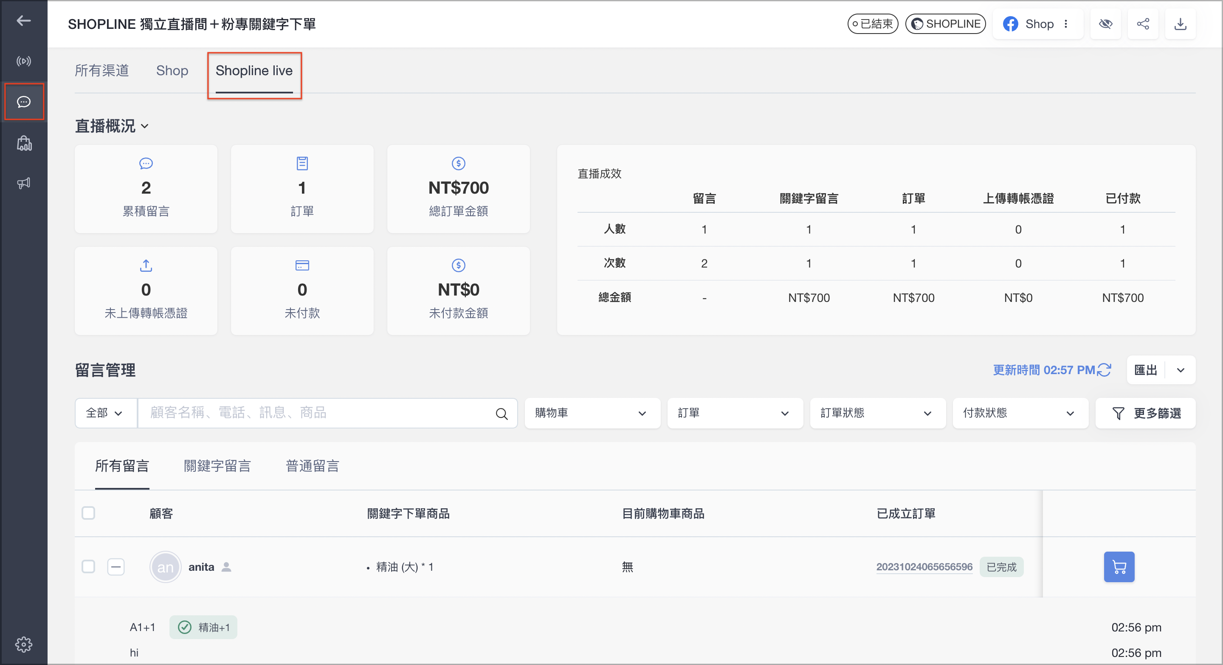Image resolution: width=1223 pixels, height=665 pixels.
Task: Expand the 匯出 options arrow
Action: [1180, 370]
